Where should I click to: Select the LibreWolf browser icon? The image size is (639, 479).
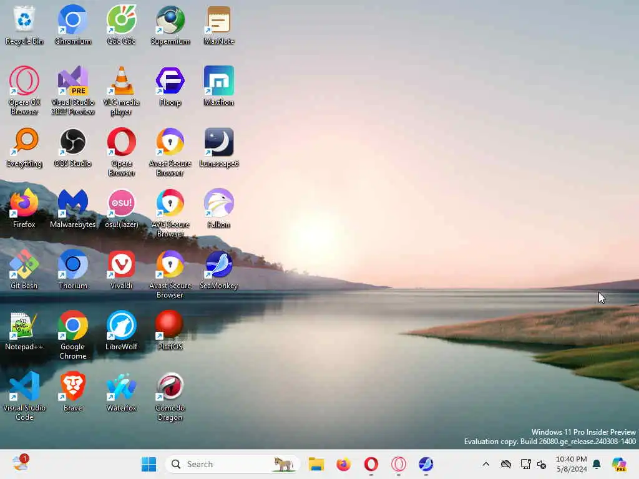122,331
